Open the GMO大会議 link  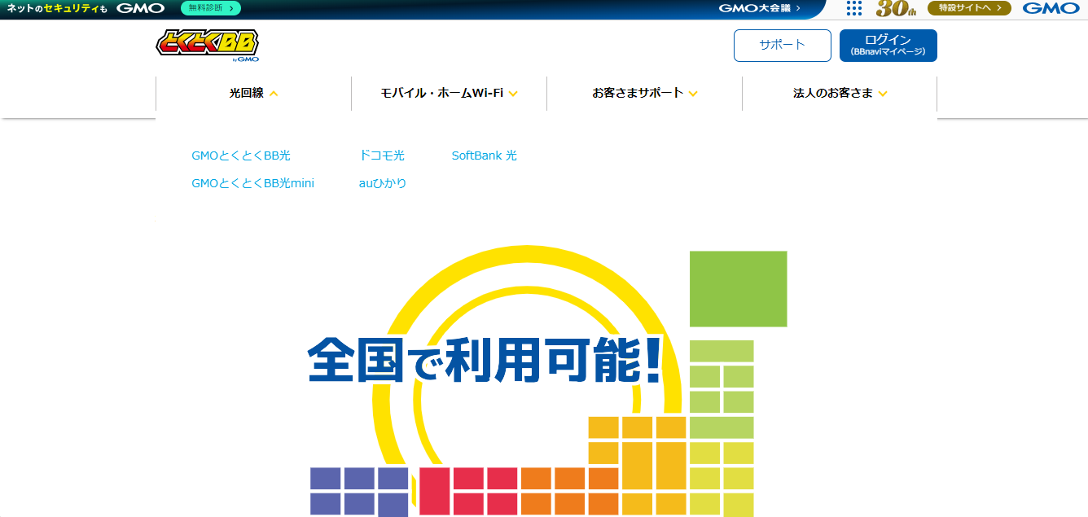coord(759,8)
